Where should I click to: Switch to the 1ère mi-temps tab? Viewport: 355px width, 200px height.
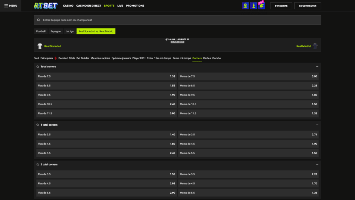pyautogui.click(x=163, y=58)
